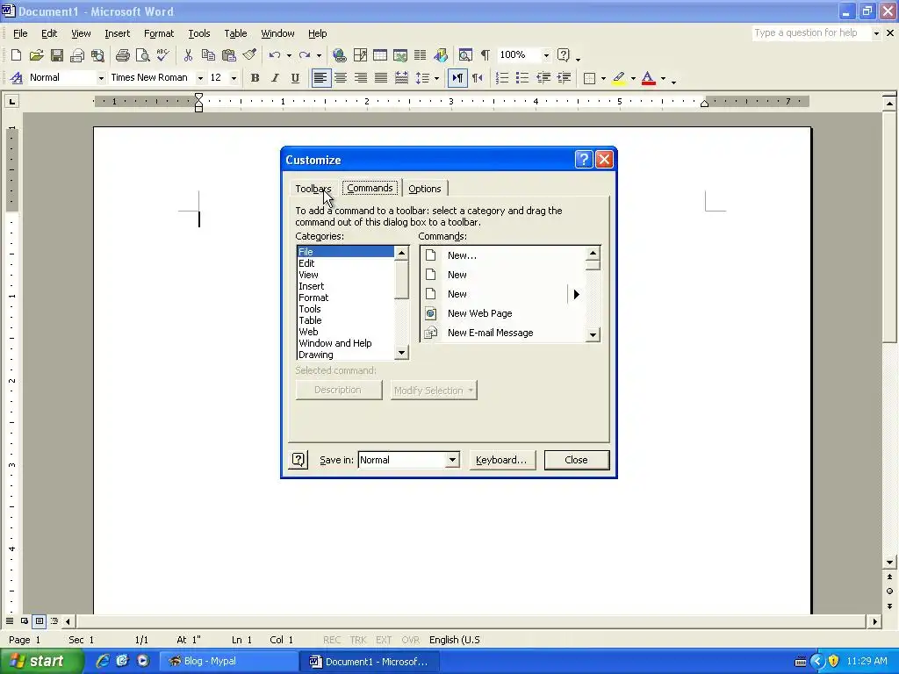Click the Customize dialog help question icon
The width and height of the screenshot is (899, 674).
click(584, 160)
